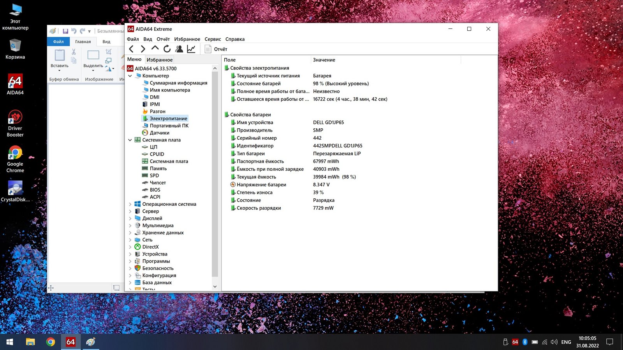Collapse the Компьютер tree node
Screen dimensions: 623x350
pos(130,76)
